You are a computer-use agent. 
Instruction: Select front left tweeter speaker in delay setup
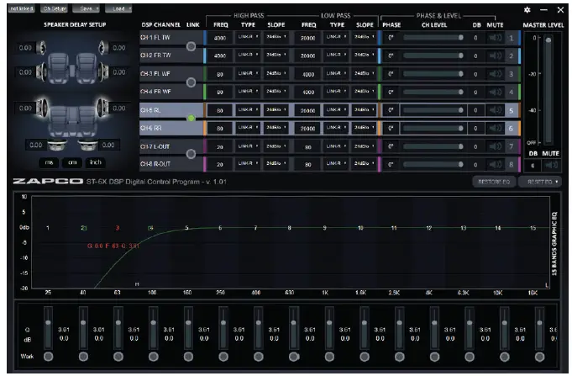[x=41, y=47]
